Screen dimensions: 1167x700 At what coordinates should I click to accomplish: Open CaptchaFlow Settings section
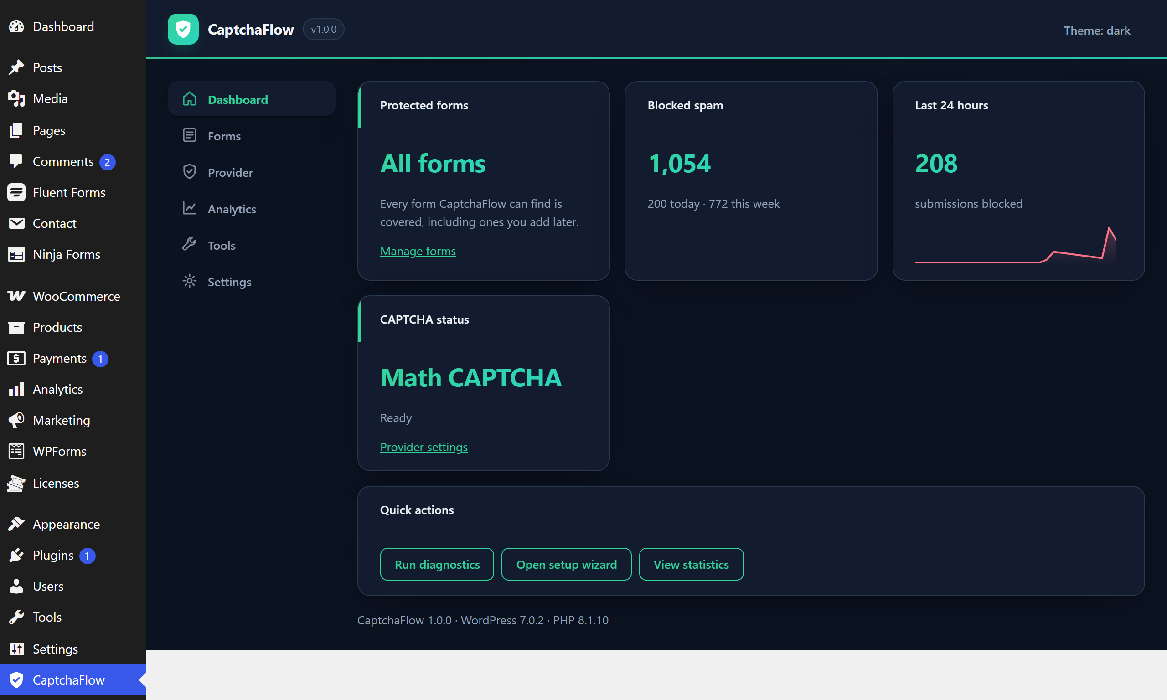pos(252,282)
